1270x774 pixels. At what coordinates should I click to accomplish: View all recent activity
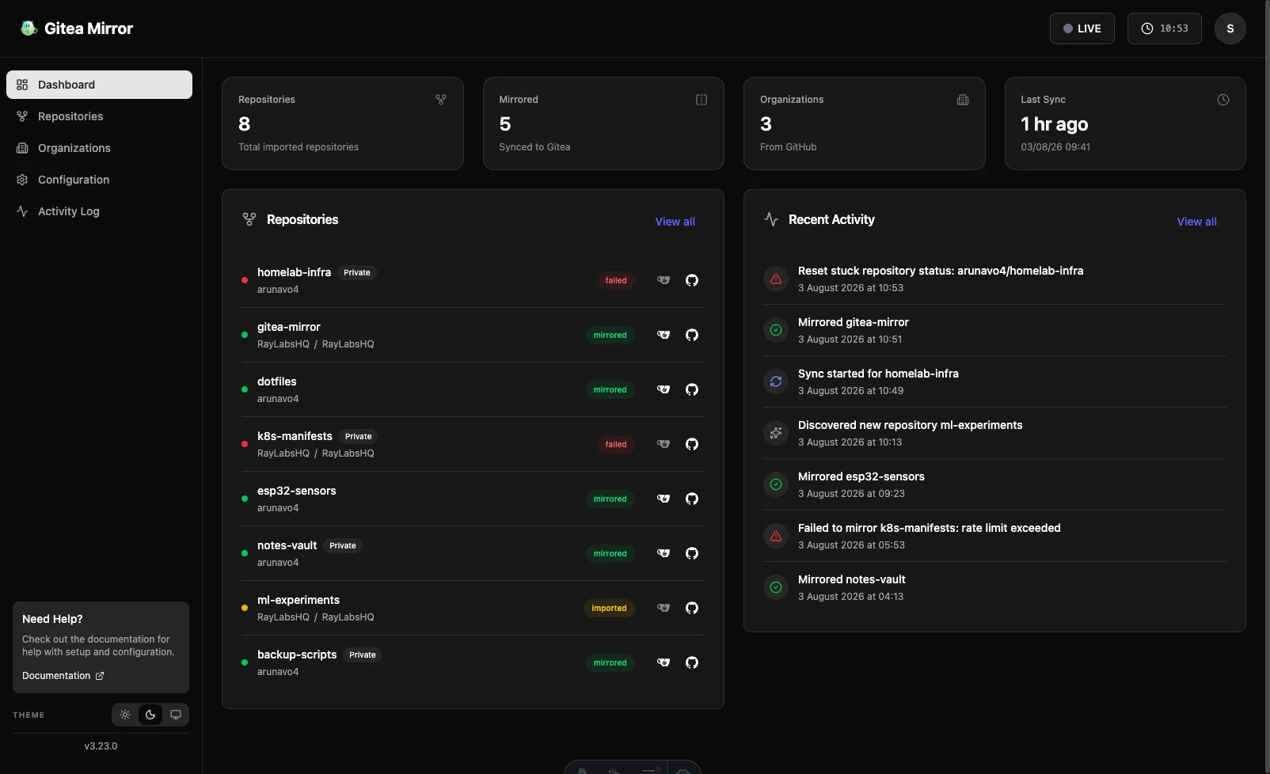1197,222
